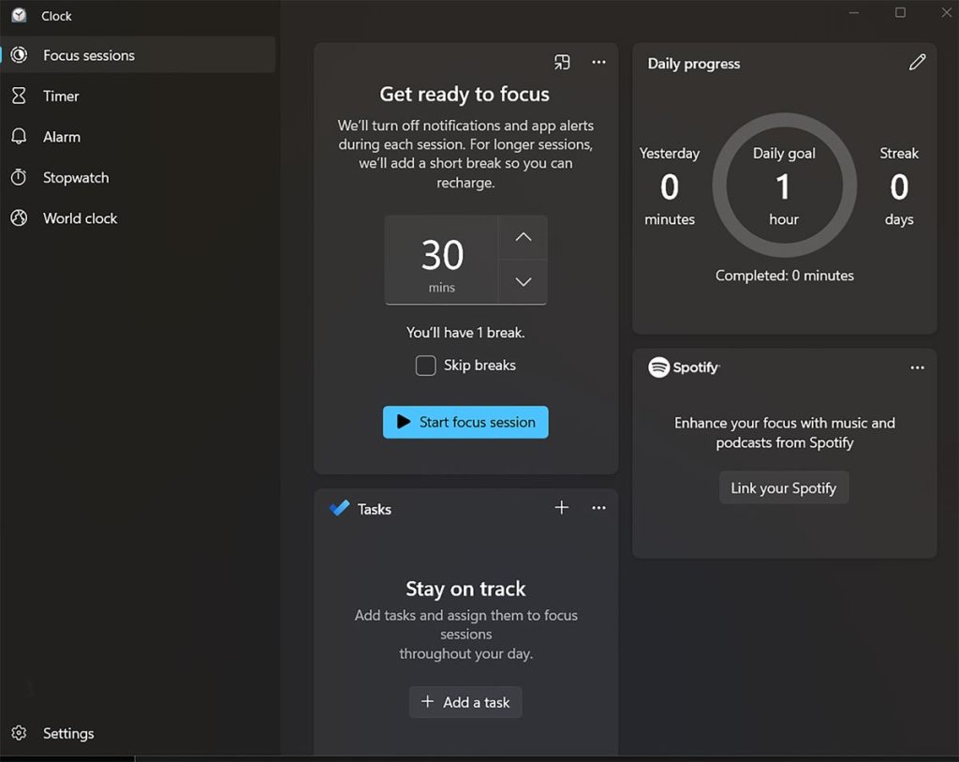This screenshot has height=762, width=959.
Task: Enable the Skip breaks checkbox
Action: pos(425,366)
